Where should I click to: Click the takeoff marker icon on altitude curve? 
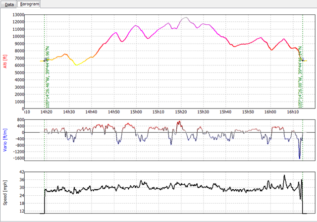tap(46, 60)
